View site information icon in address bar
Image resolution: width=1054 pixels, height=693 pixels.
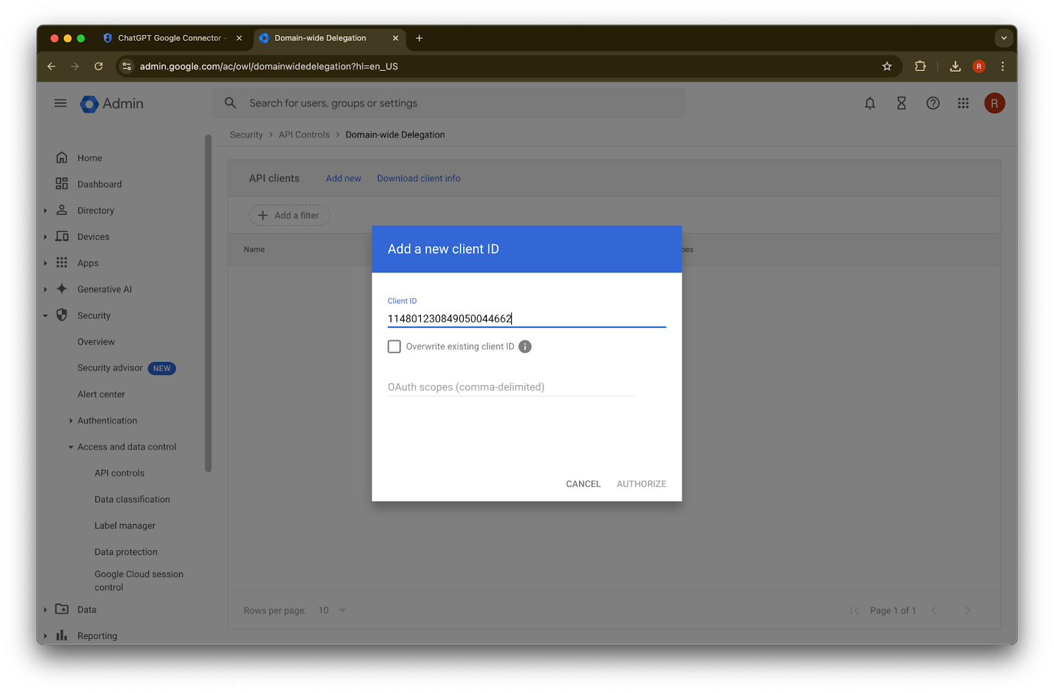pos(127,66)
